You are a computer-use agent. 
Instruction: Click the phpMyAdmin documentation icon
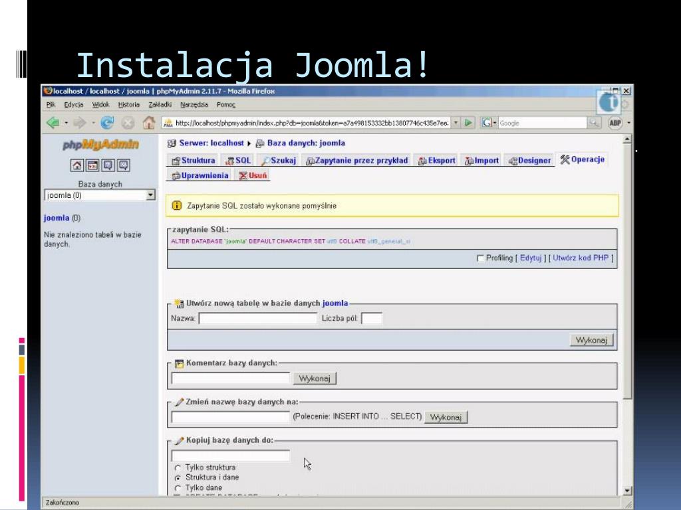point(108,165)
